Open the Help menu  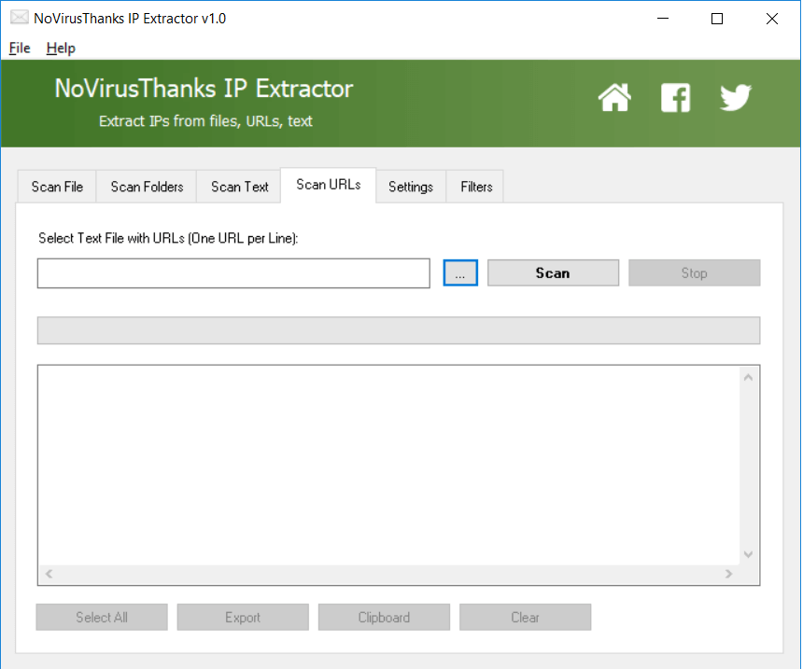coord(61,49)
